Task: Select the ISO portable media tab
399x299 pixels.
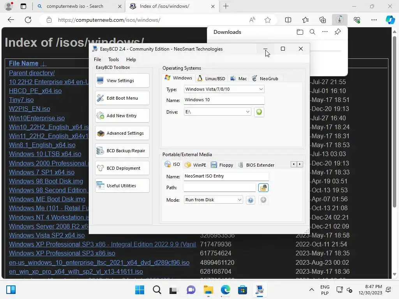Action: (172, 164)
